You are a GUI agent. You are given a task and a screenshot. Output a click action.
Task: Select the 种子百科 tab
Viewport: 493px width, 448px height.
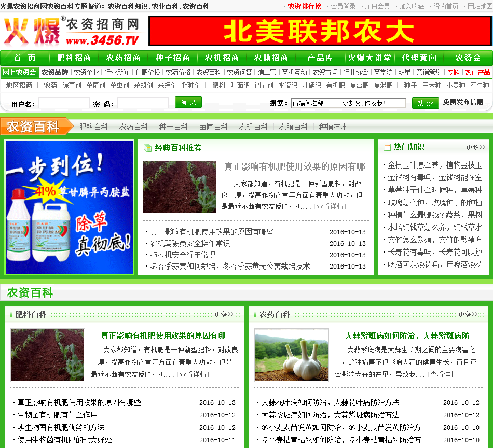pos(173,127)
